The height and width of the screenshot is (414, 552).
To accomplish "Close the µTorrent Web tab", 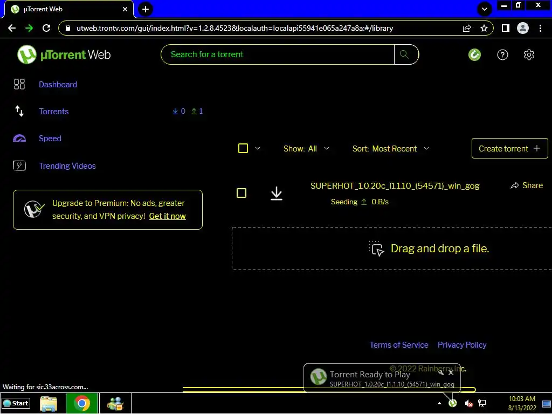I will click(x=125, y=9).
